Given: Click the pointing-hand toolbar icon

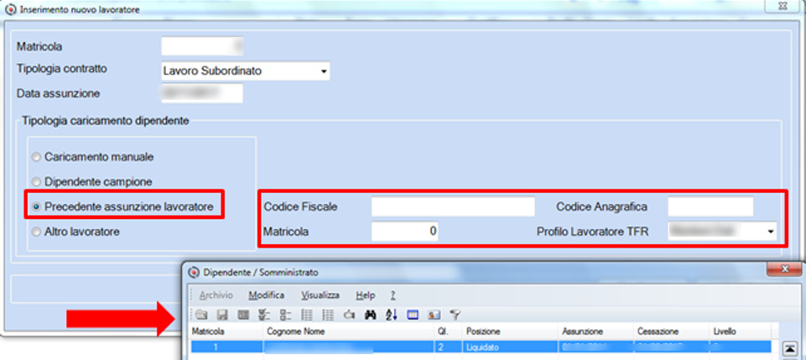Looking at the screenshot, I should (x=349, y=314).
